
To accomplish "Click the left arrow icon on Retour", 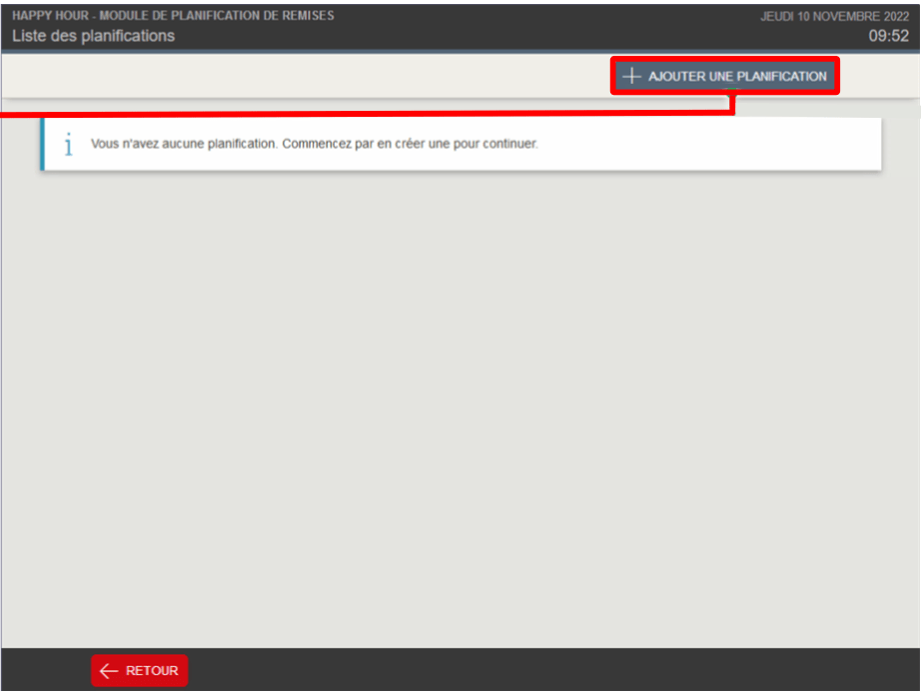I will tap(109, 671).
